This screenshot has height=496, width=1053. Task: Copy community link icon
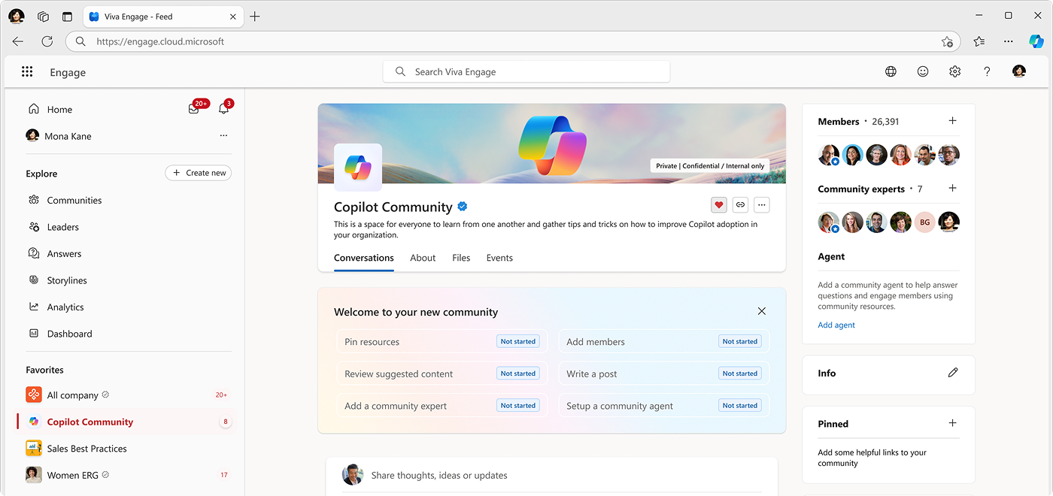pos(740,204)
